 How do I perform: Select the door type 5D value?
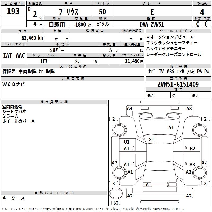pos(103,12)
